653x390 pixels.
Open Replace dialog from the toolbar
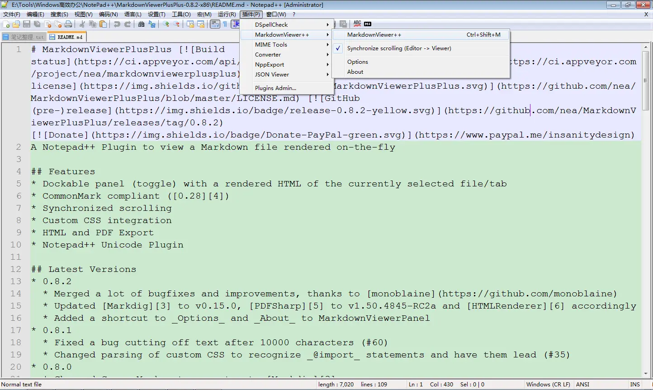[x=152, y=24]
